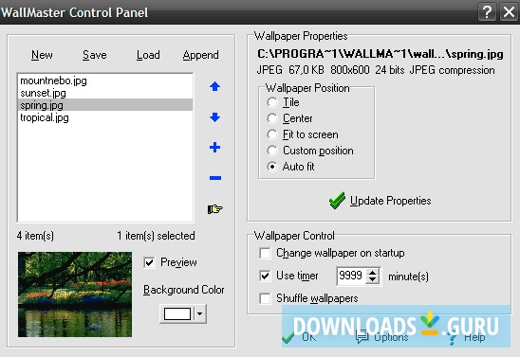Click Load to load a list

(148, 55)
